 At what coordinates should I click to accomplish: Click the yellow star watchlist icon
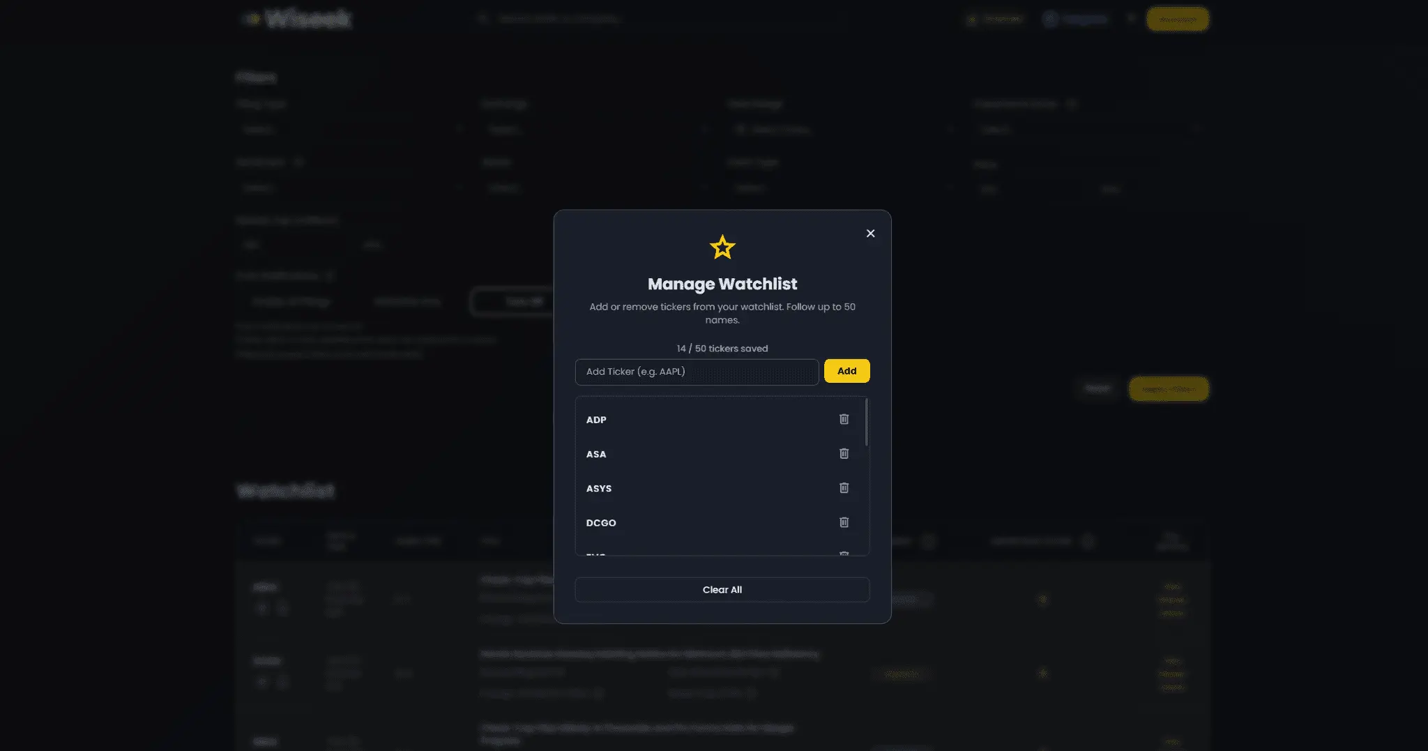[x=722, y=247]
